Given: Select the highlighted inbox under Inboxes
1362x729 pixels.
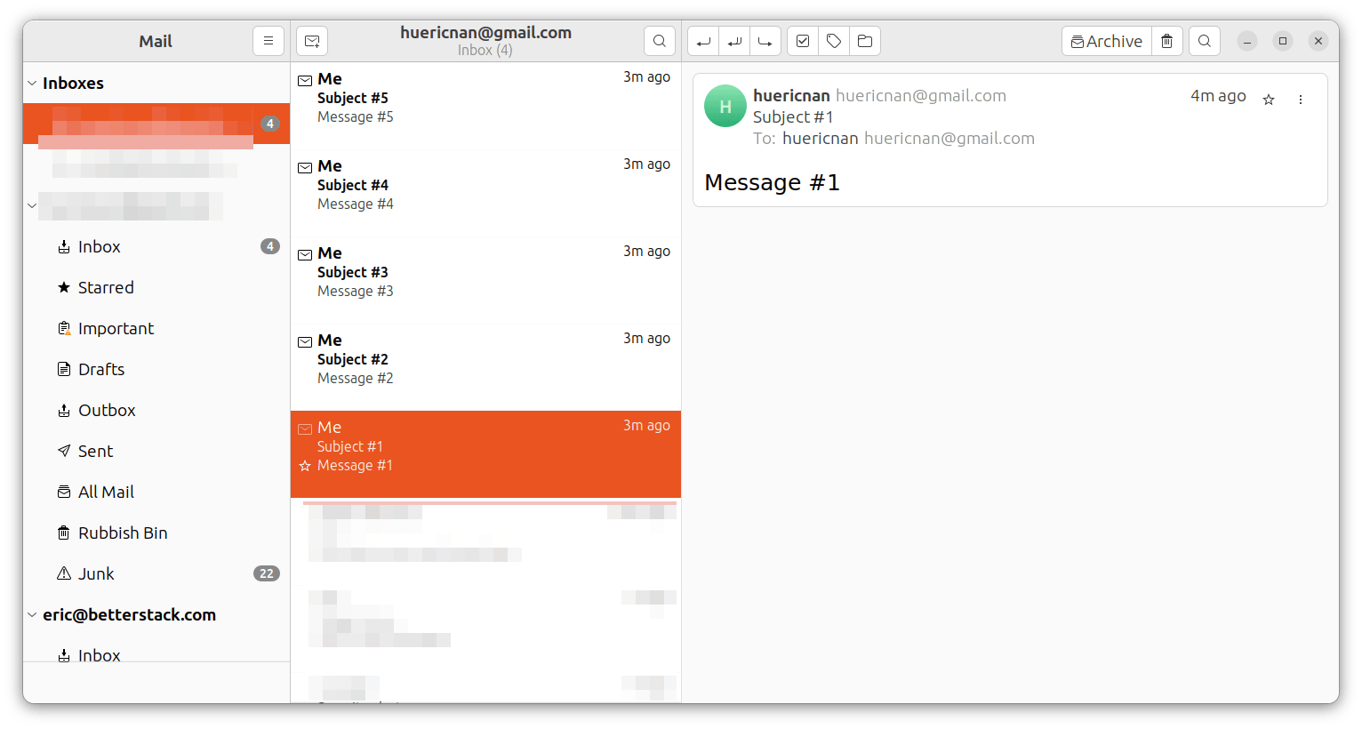Looking at the screenshot, I should click(x=156, y=124).
